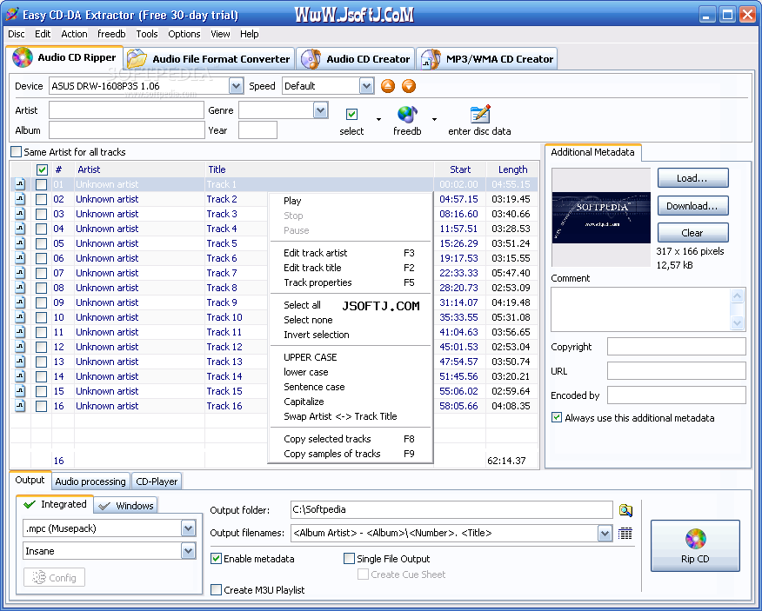Image resolution: width=762 pixels, height=611 pixels.
Task: Click the audio track icon for Track 12
Action: pos(20,347)
